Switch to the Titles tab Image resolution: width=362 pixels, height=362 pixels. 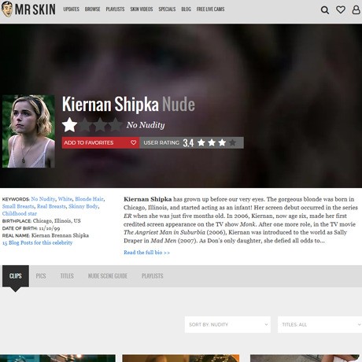coord(67,276)
